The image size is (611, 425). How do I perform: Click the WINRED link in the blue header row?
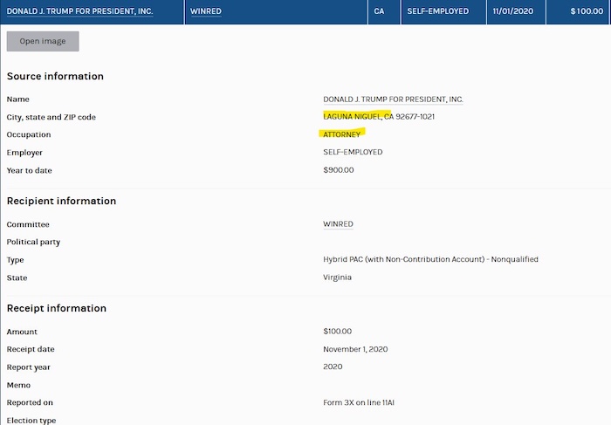coord(206,11)
